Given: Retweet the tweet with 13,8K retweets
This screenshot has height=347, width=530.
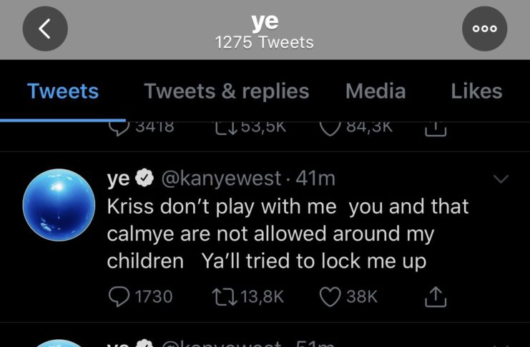Looking at the screenshot, I should (216, 296).
